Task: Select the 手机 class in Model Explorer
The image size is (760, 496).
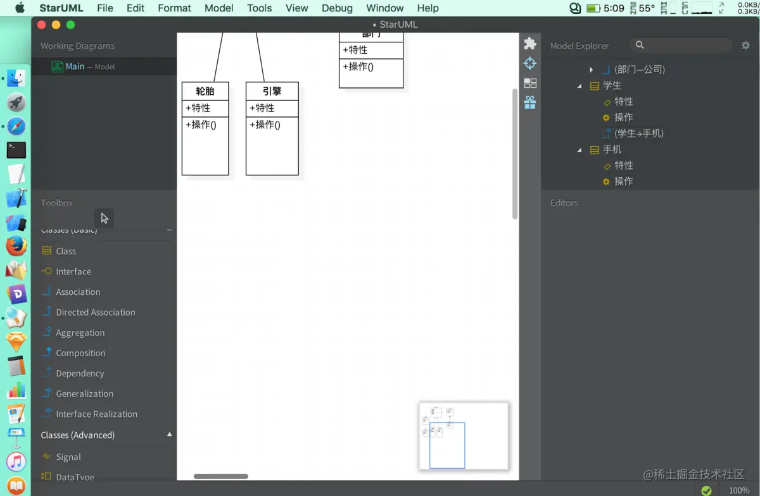Action: (x=612, y=149)
